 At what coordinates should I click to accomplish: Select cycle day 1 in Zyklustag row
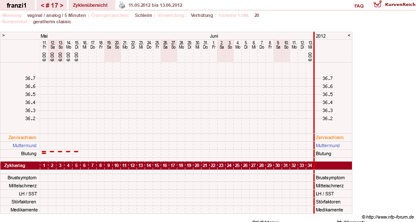coord(44,165)
